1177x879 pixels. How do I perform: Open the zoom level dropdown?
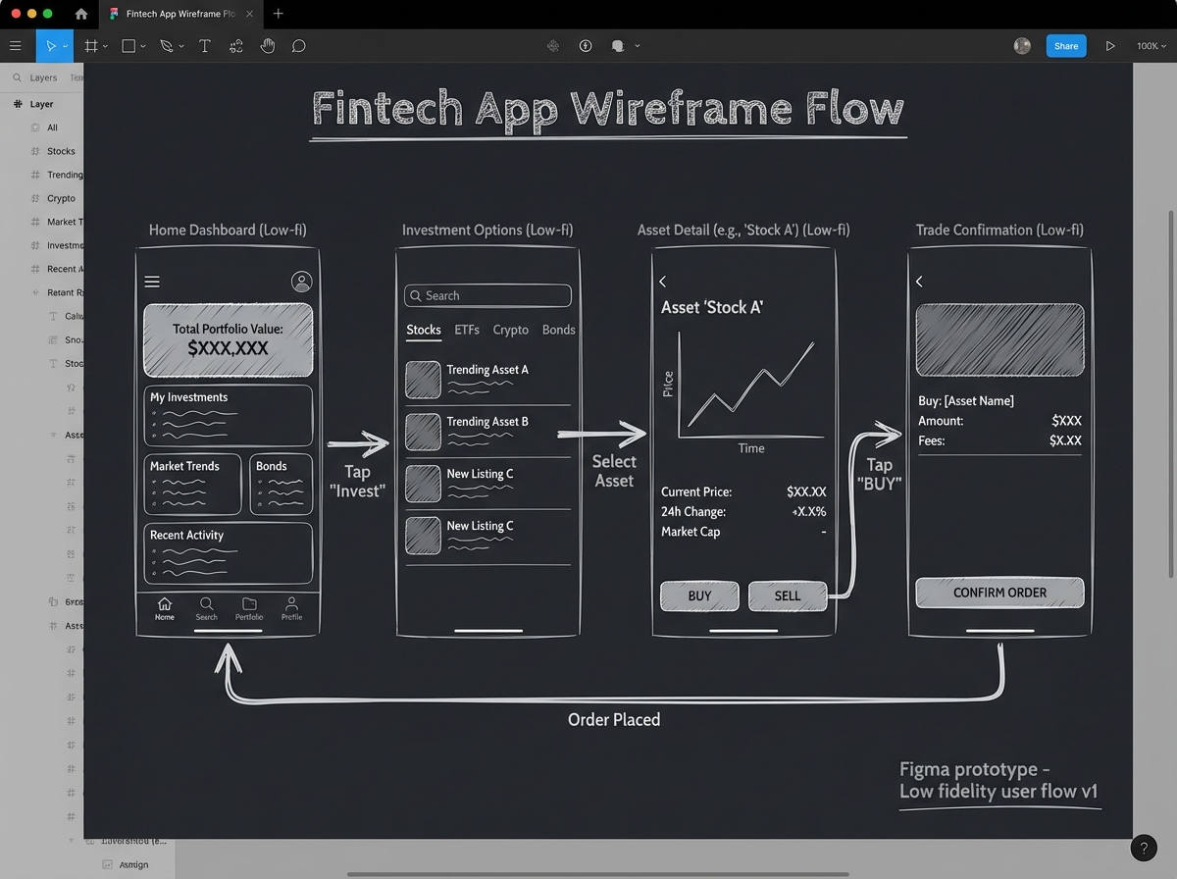1151,45
